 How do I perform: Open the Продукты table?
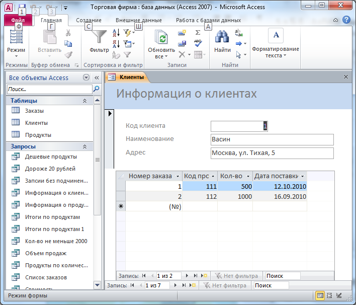tap(38, 135)
